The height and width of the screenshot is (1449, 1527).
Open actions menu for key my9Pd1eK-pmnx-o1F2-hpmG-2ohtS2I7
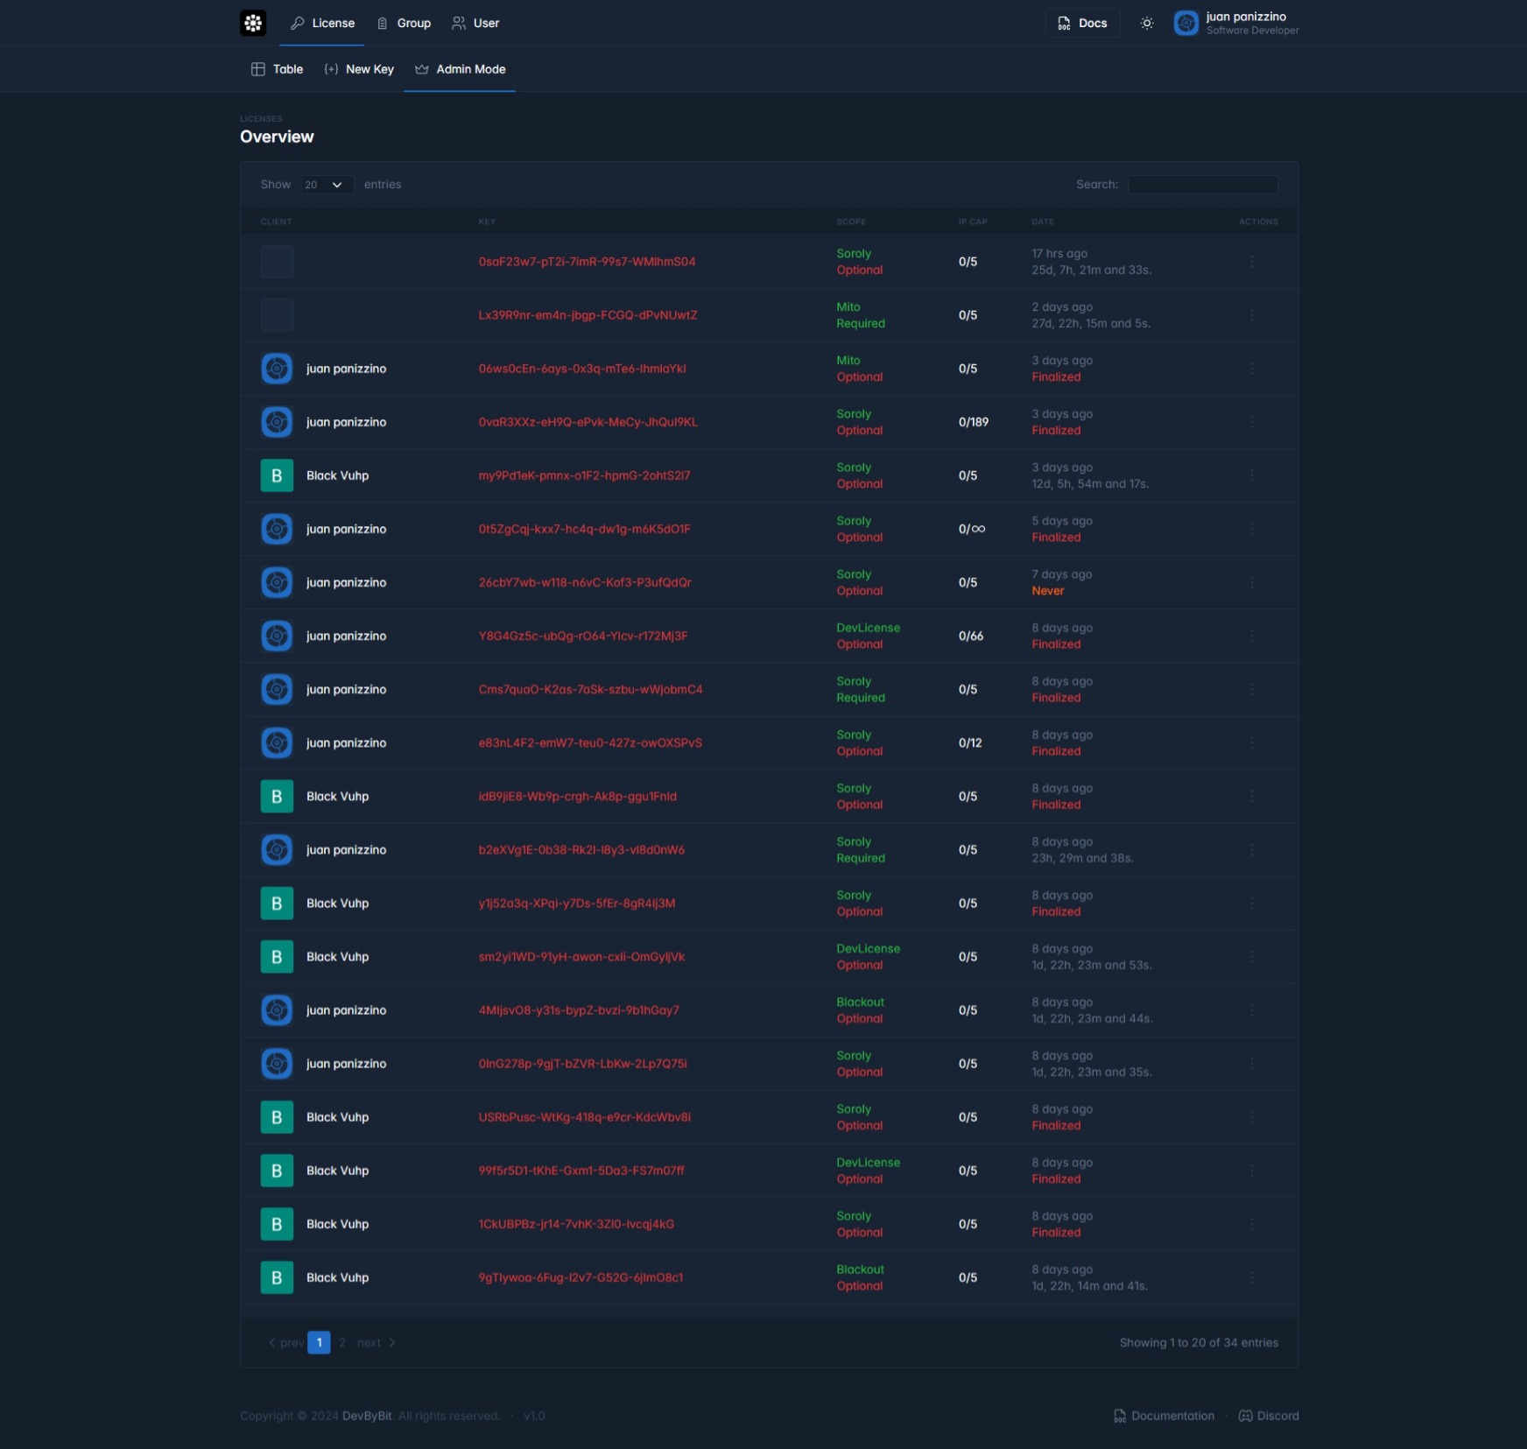(x=1251, y=475)
